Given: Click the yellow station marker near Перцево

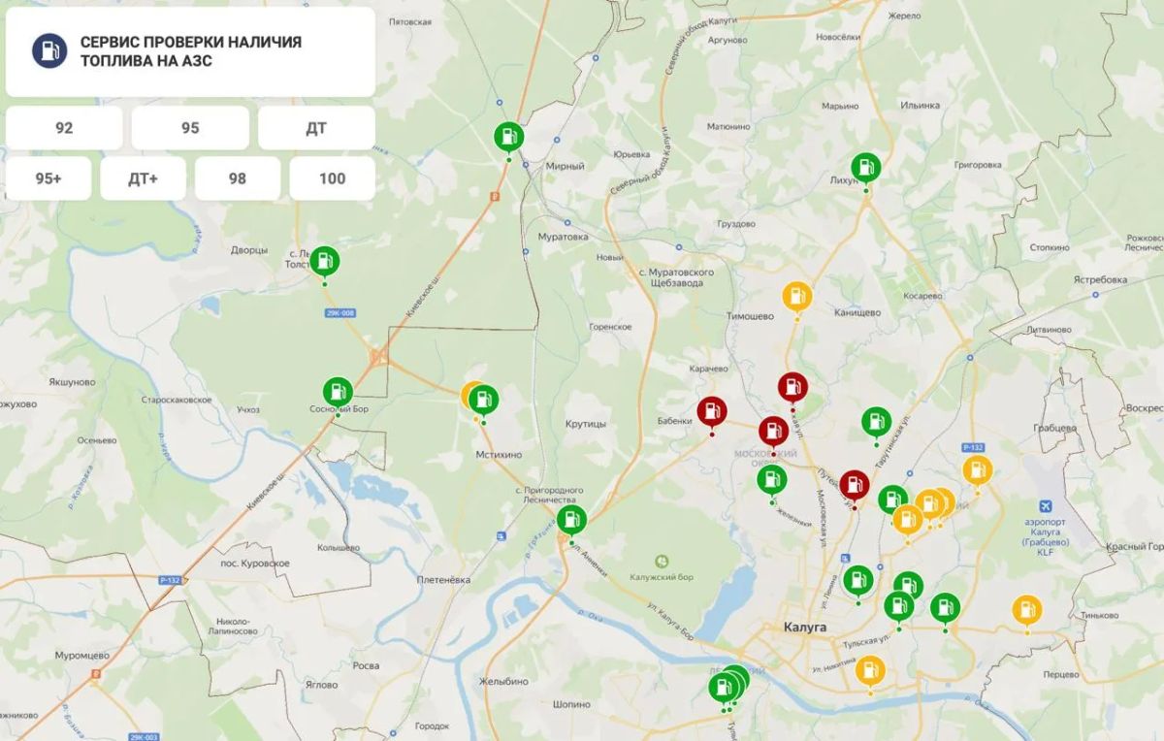Looking at the screenshot, I should click(x=1026, y=610).
